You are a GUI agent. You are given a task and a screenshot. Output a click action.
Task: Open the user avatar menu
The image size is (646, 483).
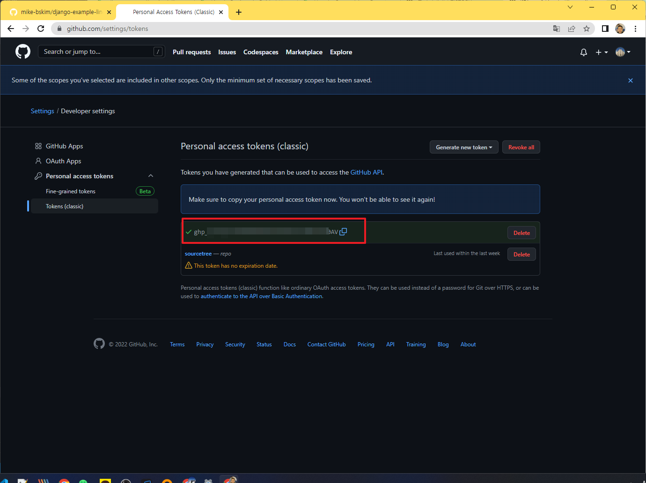coord(623,52)
